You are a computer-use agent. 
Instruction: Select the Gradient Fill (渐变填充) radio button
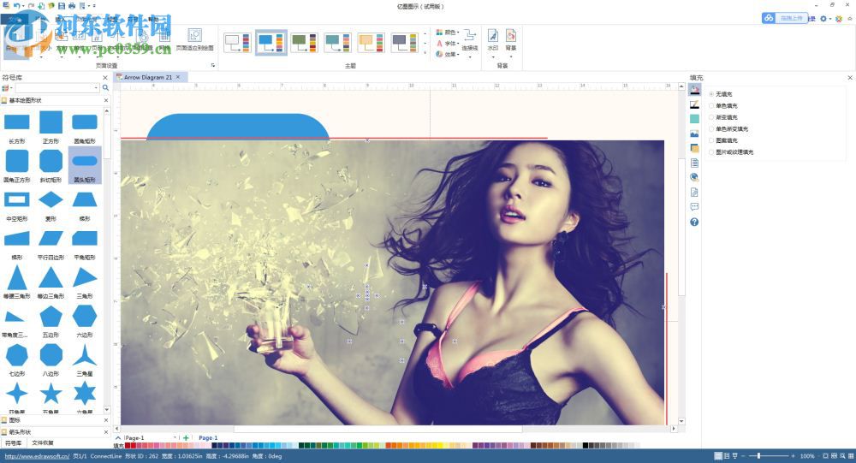pyautogui.click(x=711, y=117)
